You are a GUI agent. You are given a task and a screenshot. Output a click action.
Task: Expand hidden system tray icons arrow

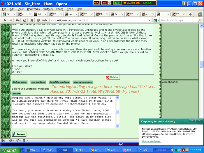(173, 150)
